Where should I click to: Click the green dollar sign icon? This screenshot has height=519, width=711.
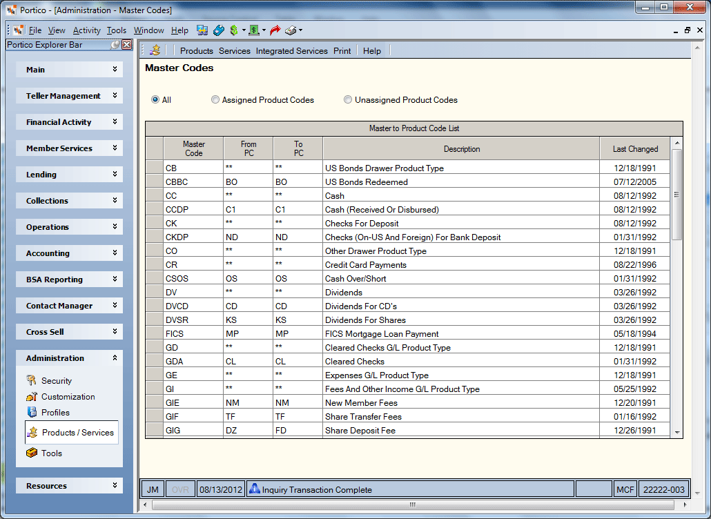pyautogui.click(x=234, y=30)
